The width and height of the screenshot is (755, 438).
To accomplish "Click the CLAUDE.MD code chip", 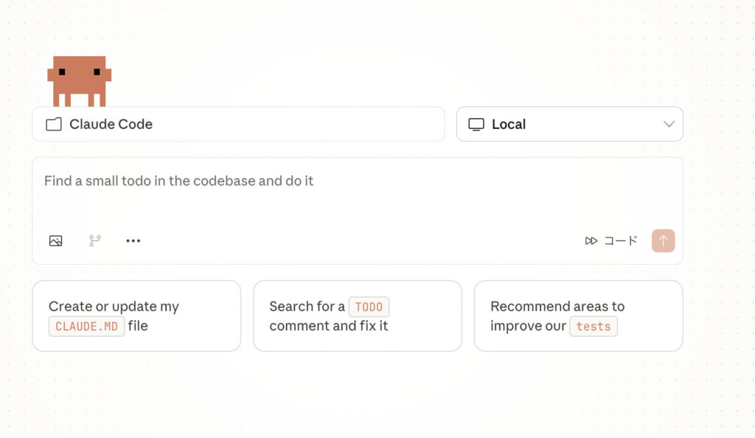I will pos(86,326).
